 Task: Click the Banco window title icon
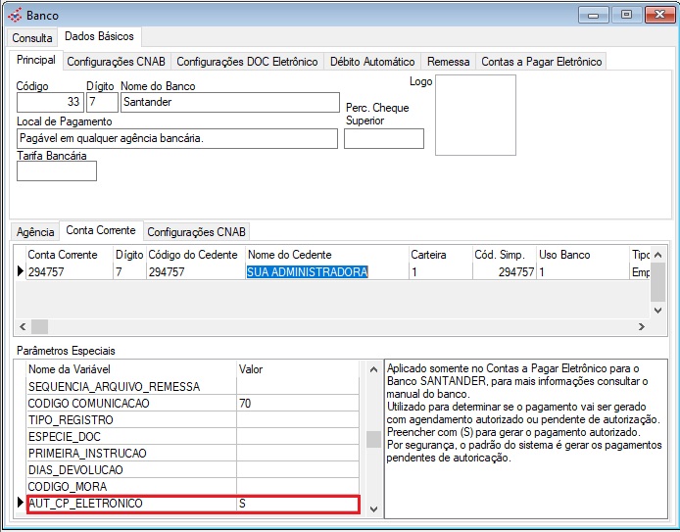click(x=14, y=15)
